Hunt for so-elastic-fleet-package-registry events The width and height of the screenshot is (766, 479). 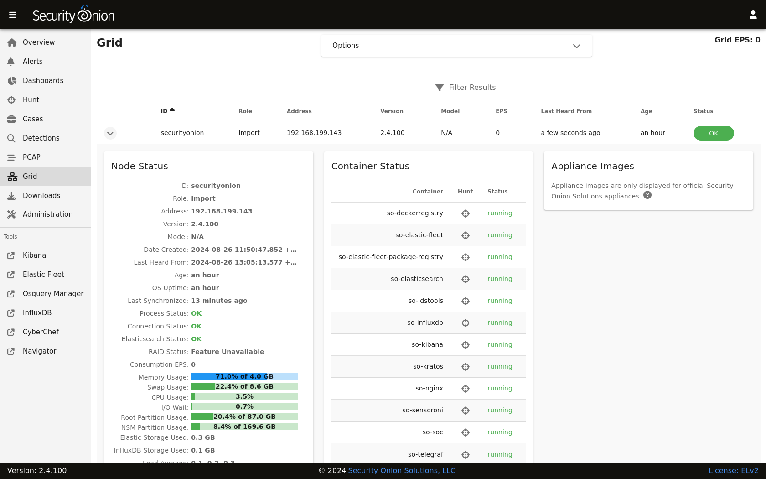466,257
